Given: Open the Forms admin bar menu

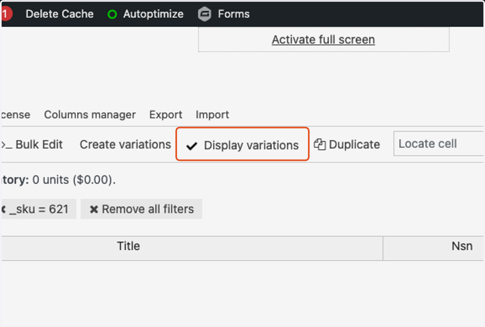Looking at the screenshot, I should tap(224, 14).
